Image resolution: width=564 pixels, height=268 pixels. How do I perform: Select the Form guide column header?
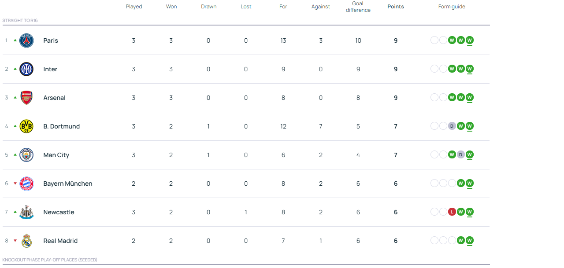tap(452, 7)
